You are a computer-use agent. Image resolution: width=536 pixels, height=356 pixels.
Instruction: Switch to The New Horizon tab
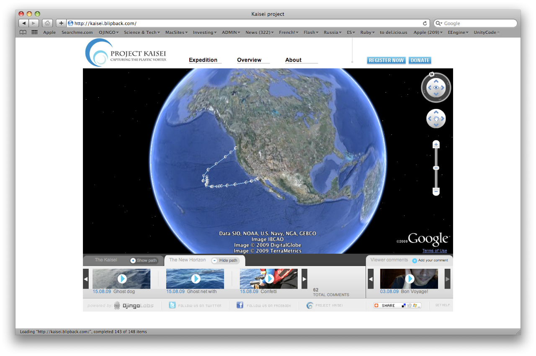pyautogui.click(x=188, y=260)
